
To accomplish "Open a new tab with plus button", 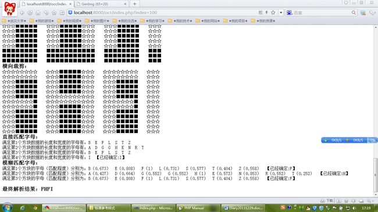I will coord(135,4).
